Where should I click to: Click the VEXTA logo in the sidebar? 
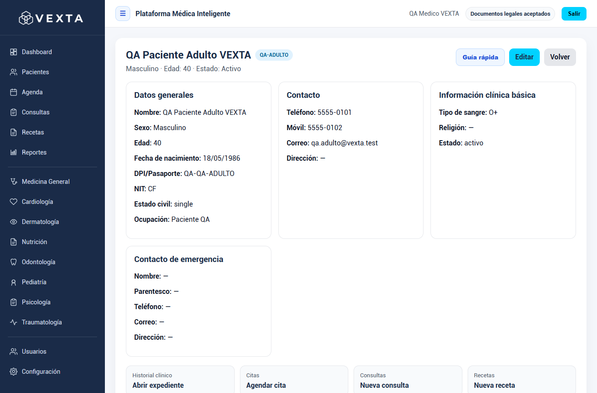point(51,18)
